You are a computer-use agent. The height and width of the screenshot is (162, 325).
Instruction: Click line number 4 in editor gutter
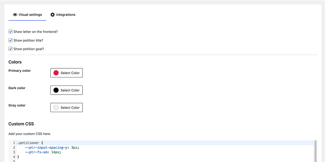(x=14, y=156)
